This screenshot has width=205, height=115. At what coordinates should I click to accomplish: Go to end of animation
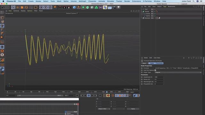[x=100, y=96]
